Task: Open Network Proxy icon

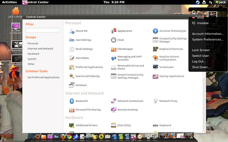Action: (x=156, y=101)
